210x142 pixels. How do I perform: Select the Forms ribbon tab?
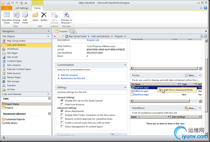[37, 8]
